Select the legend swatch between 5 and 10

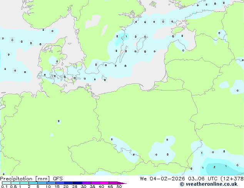(x=42, y=183)
